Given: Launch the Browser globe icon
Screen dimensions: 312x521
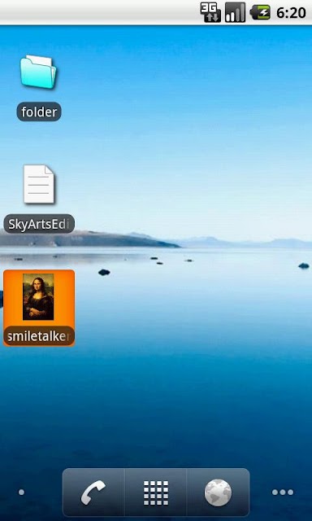Looking at the screenshot, I should tap(219, 493).
